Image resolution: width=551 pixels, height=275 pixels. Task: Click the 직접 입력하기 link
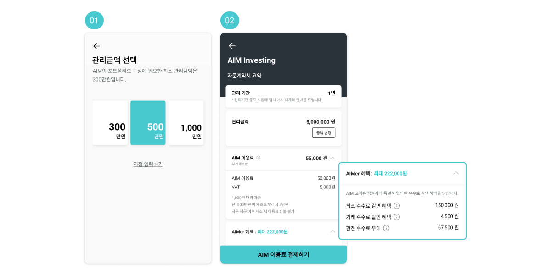tap(148, 164)
